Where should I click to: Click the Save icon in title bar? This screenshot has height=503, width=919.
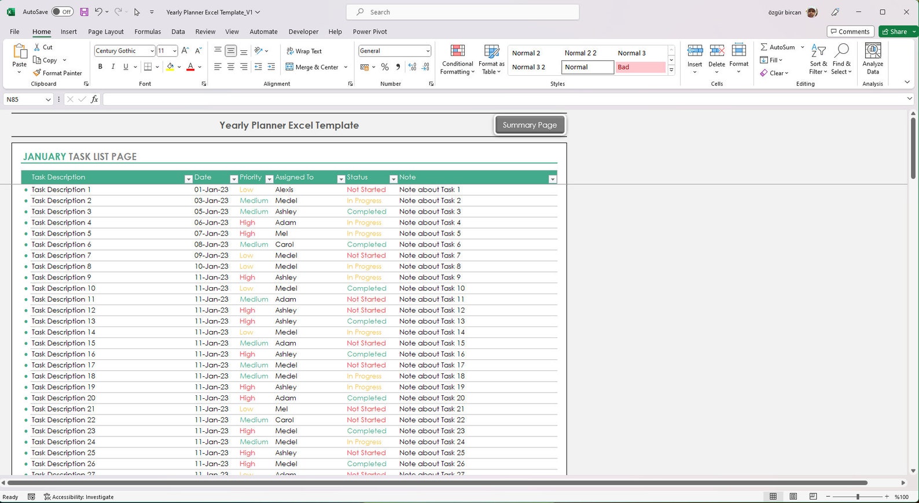click(84, 12)
